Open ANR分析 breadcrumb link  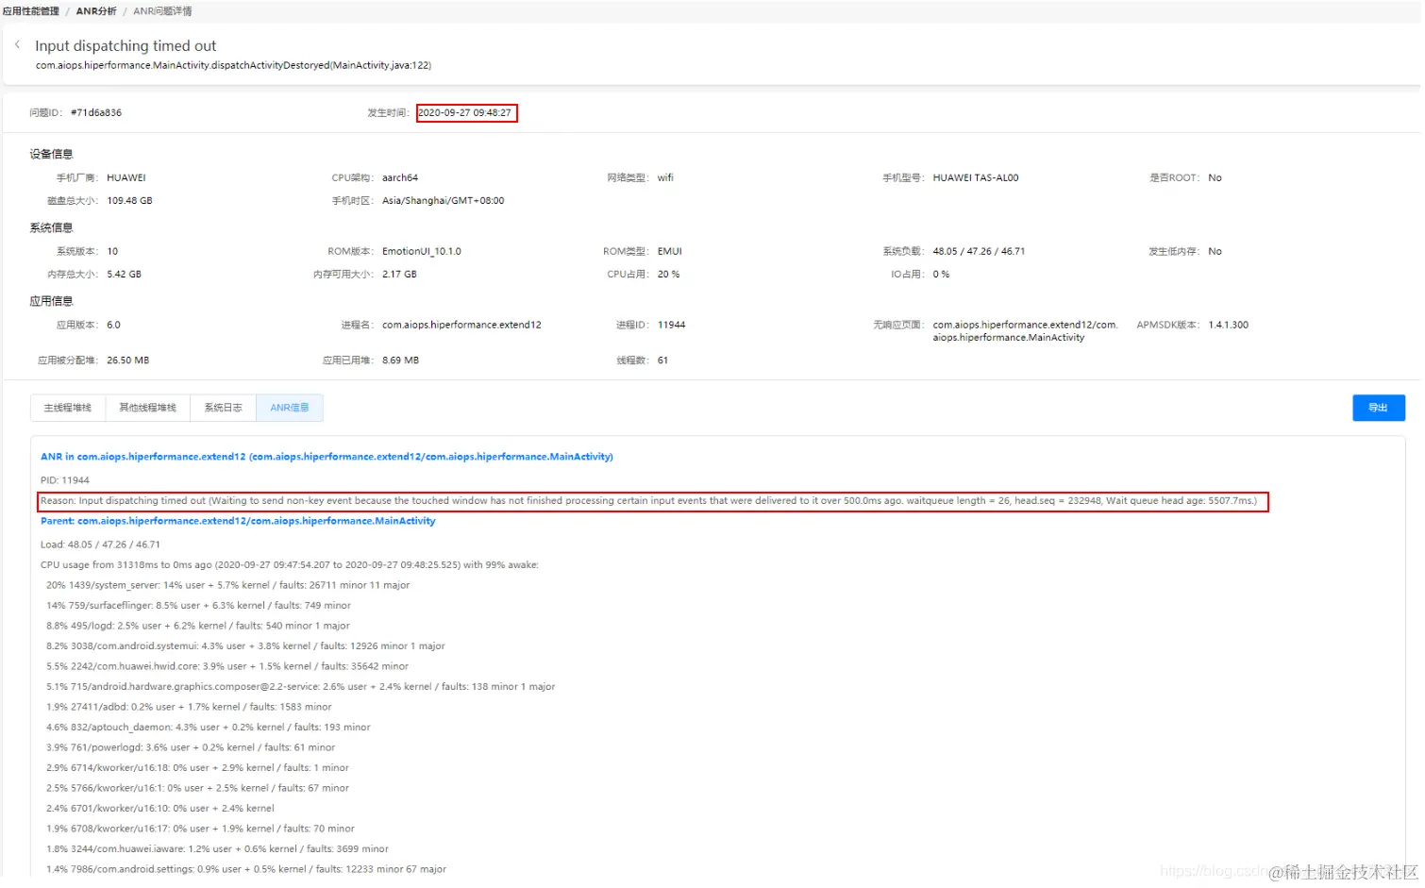(x=96, y=11)
